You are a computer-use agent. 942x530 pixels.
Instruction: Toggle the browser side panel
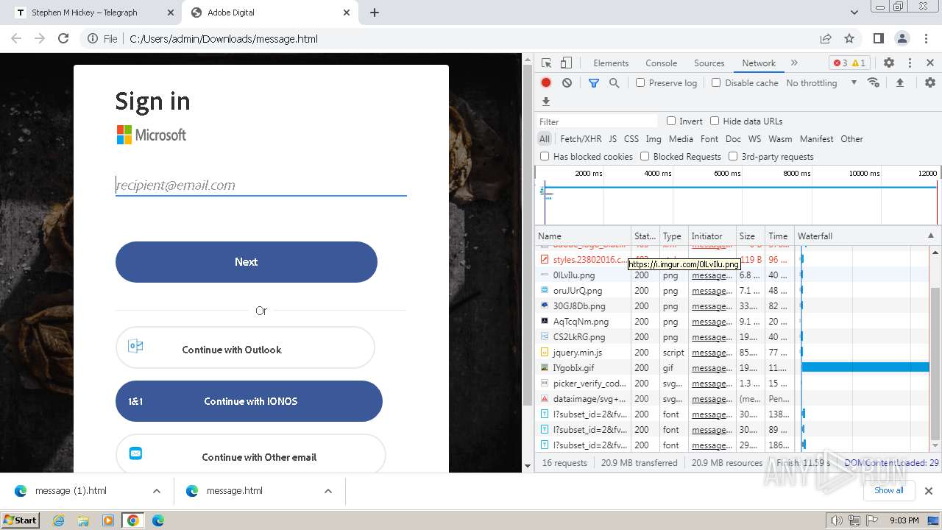coord(879,38)
